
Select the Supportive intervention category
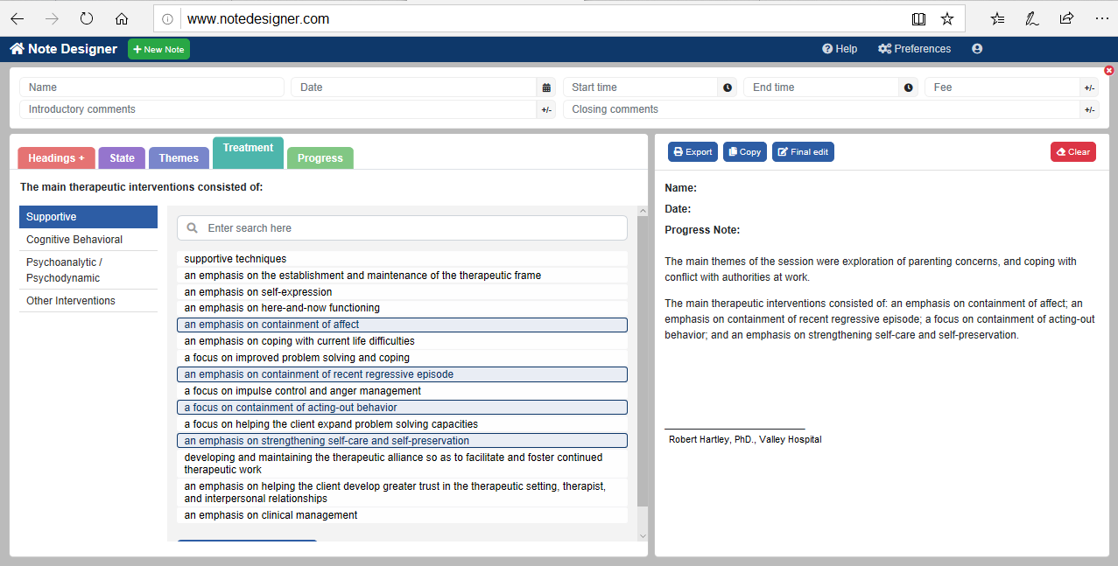coord(88,217)
